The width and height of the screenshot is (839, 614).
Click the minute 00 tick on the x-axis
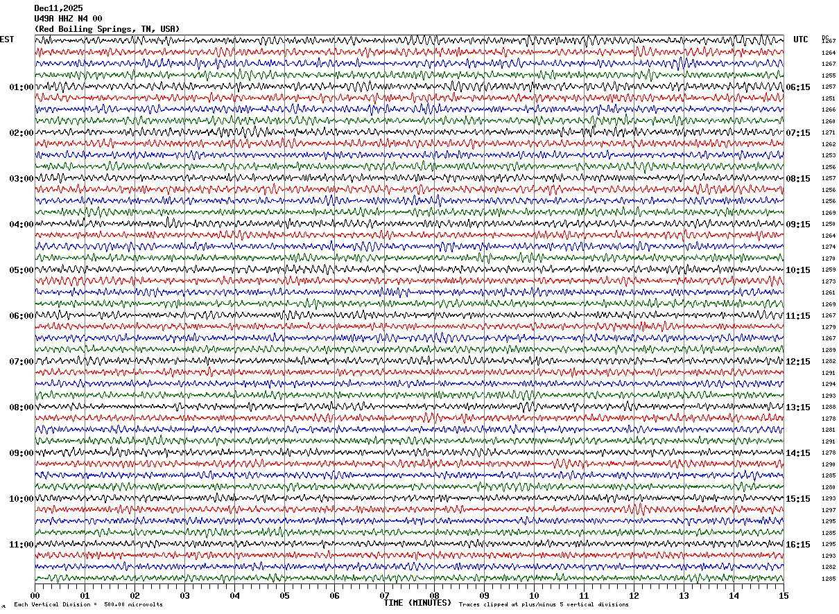(x=35, y=595)
